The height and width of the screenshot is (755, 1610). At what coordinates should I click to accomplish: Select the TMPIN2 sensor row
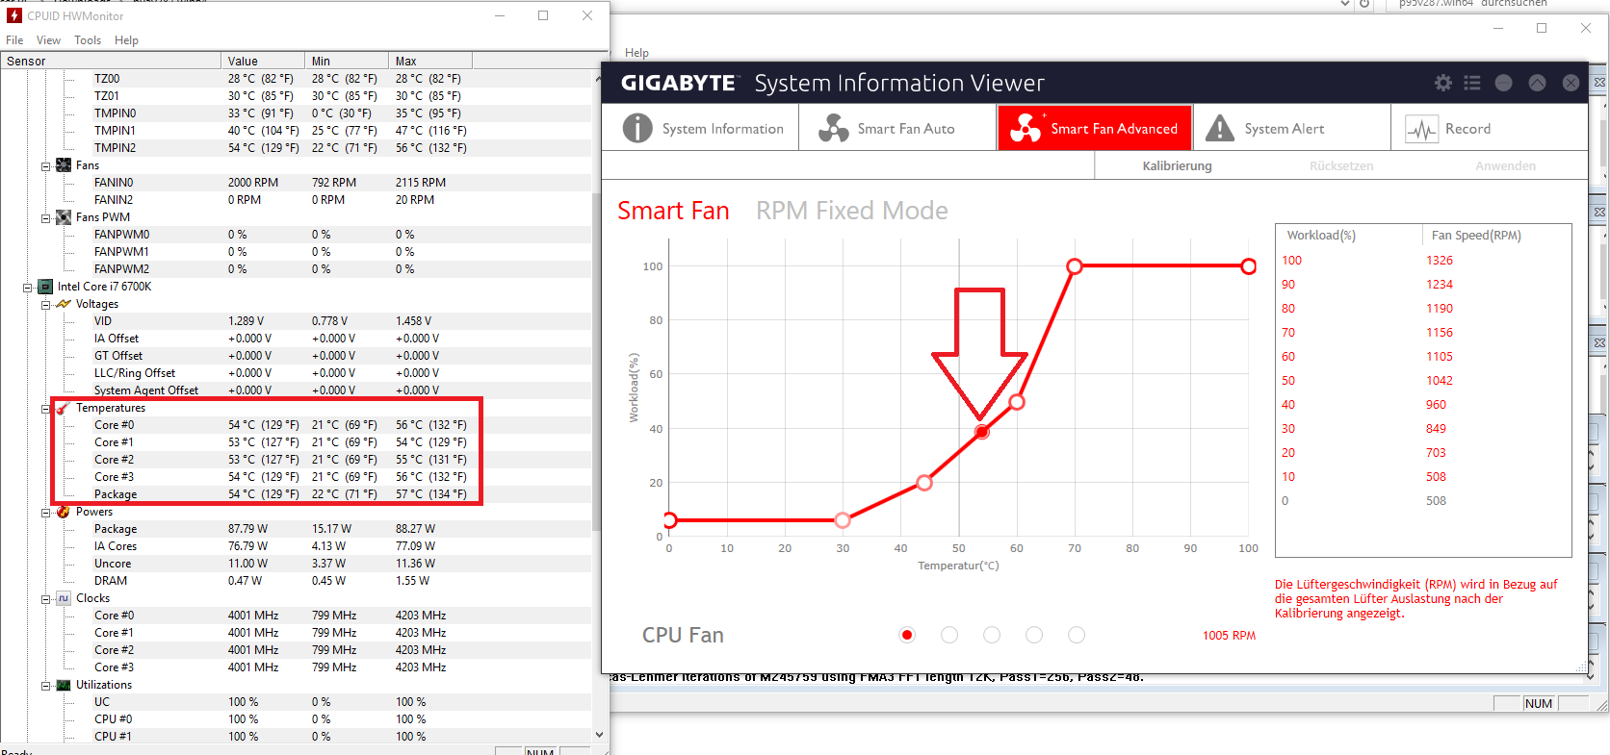point(296,148)
